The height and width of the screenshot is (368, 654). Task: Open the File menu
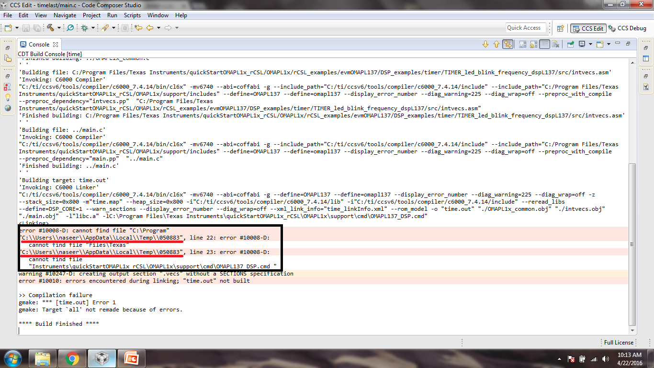(x=8, y=15)
